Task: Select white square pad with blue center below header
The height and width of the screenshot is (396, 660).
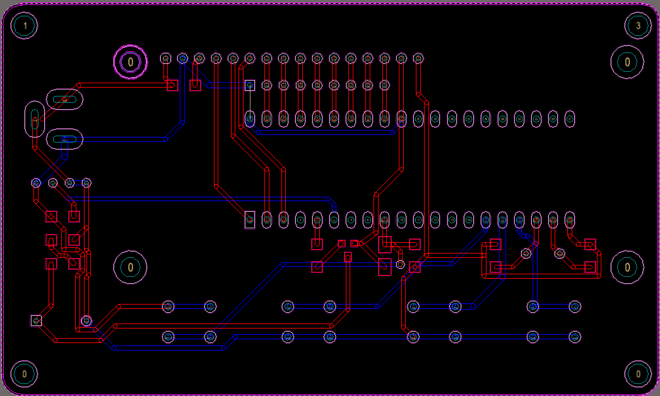Action: (x=250, y=85)
